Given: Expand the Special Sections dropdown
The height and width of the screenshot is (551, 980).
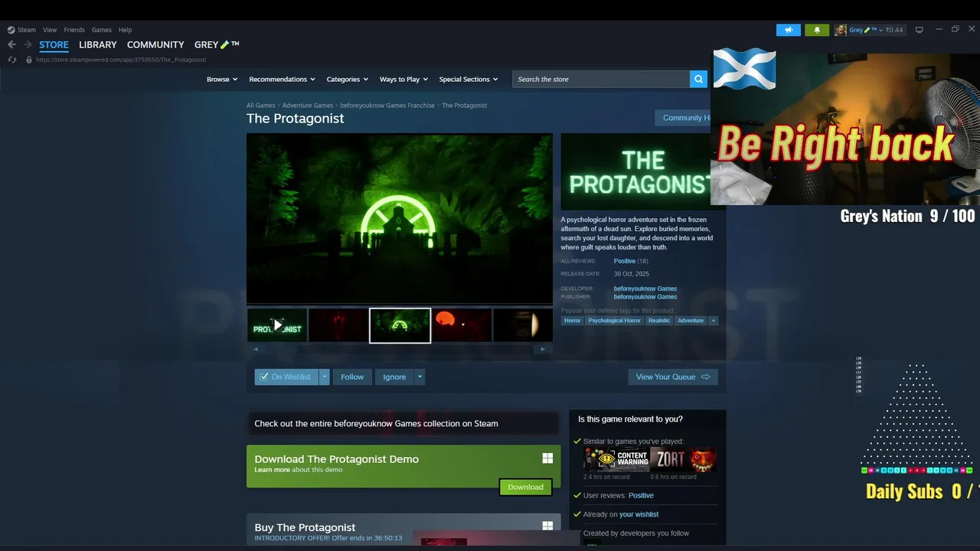Looking at the screenshot, I should [x=469, y=79].
